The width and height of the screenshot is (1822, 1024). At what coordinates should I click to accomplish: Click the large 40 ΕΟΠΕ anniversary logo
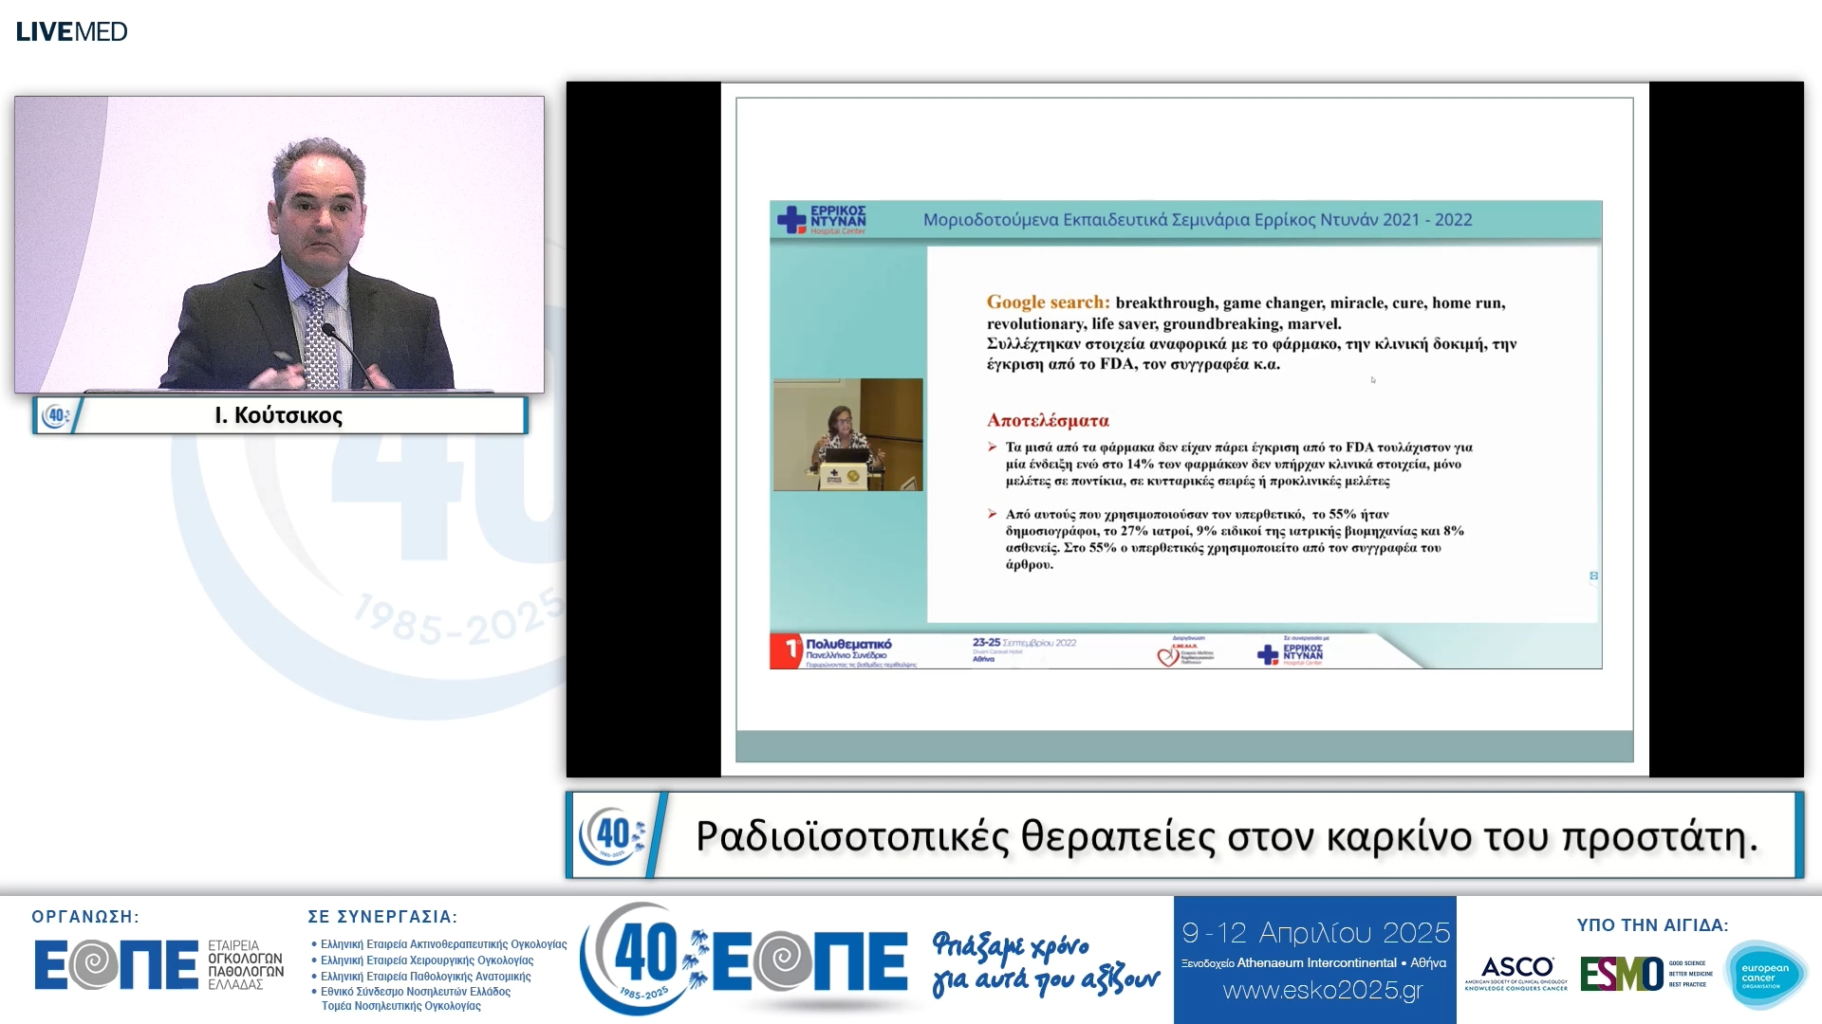click(x=745, y=960)
